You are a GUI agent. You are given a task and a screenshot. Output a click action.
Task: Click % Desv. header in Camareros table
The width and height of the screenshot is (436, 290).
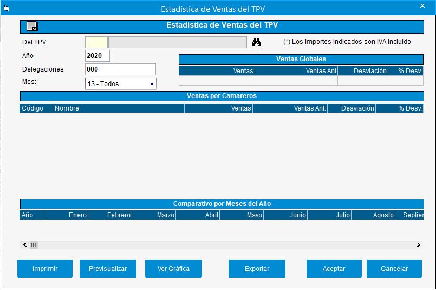pos(400,108)
